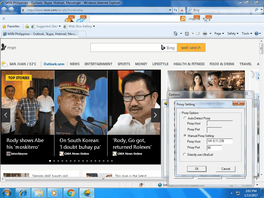The width and height of the screenshot is (264, 198).
Task: Click the orange toolbar search icon
Action: click(183, 19)
